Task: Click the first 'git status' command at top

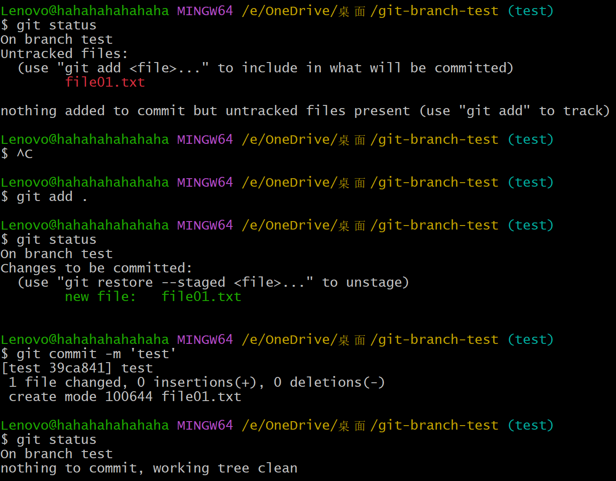Action: [56, 25]
